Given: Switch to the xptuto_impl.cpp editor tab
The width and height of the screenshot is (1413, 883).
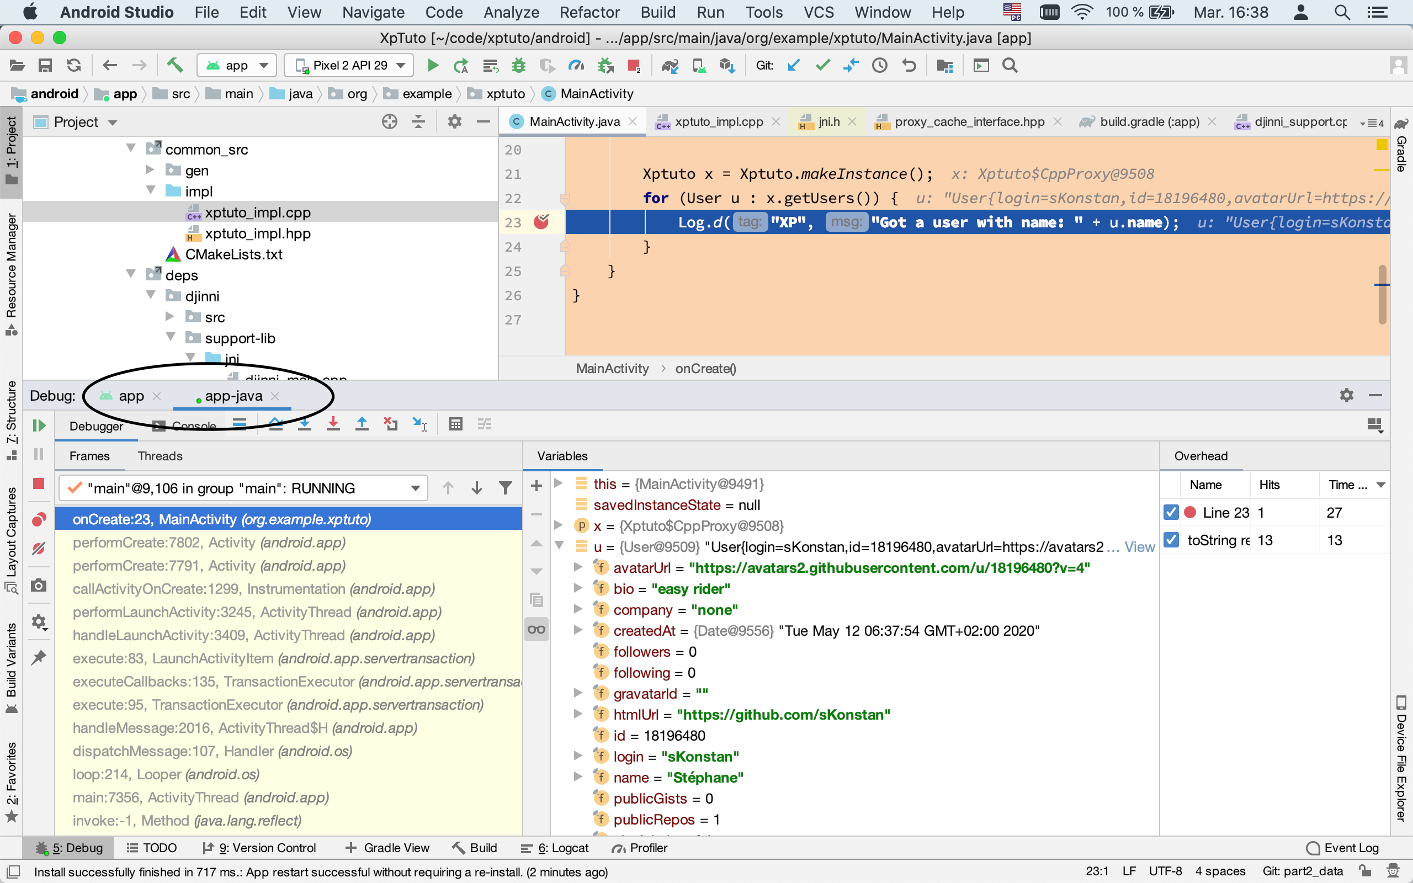Looking at the screenshot, I should coord(718,121).
